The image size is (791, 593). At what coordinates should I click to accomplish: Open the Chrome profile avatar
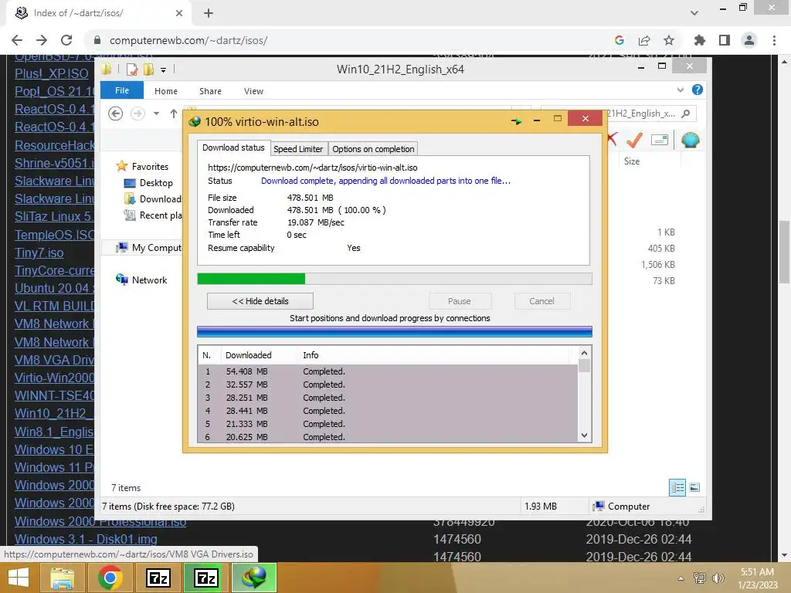pos(749,40)
